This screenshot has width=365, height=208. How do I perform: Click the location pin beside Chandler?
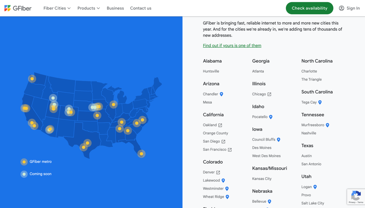tap(222, 94)
